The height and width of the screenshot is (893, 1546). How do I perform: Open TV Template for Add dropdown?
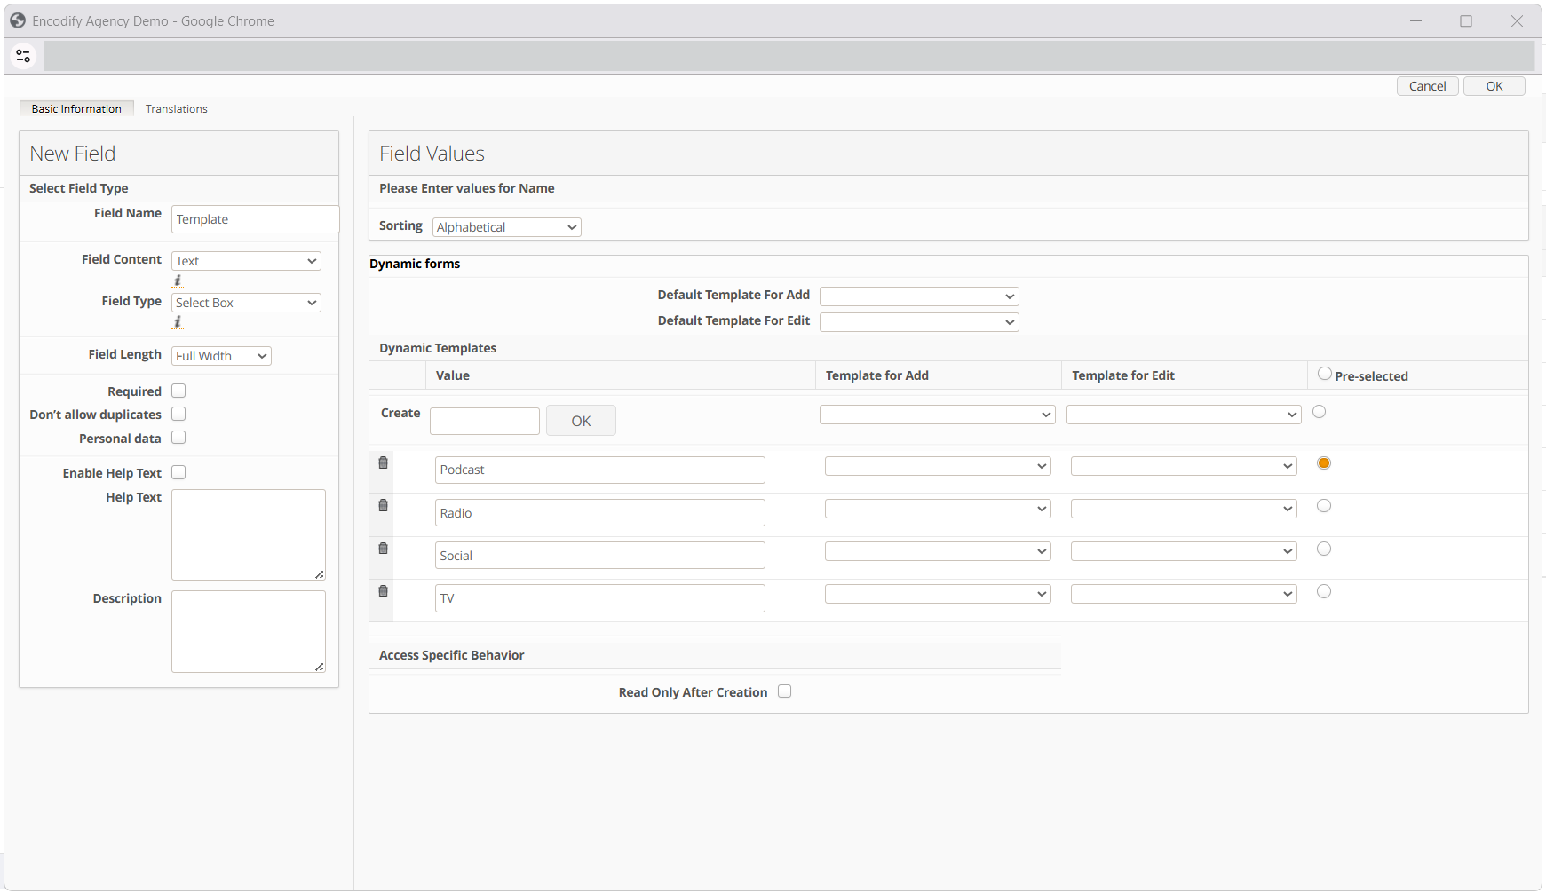tap(938, 594)
